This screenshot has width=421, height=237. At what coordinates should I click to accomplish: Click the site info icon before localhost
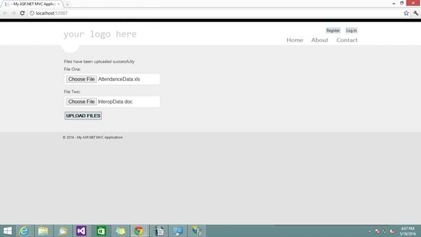pyautogui.click(x=32, y=13)
